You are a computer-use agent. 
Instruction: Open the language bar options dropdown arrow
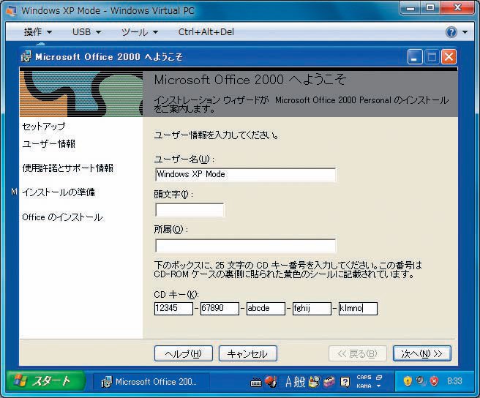click(x=379, y=386)
